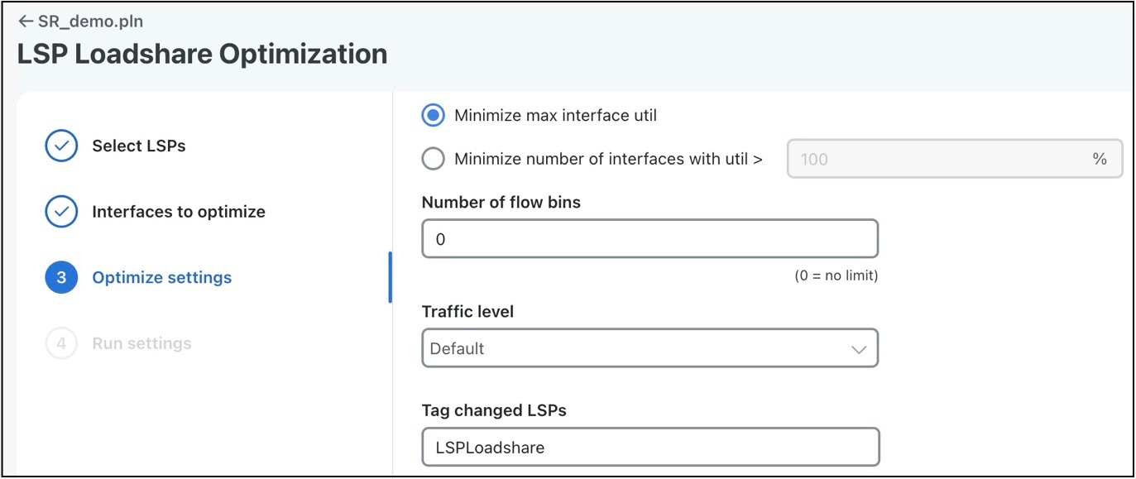This screenshot has width=1136, height=479.
Task: Open the Run settings step label
Action: [141, 343]
